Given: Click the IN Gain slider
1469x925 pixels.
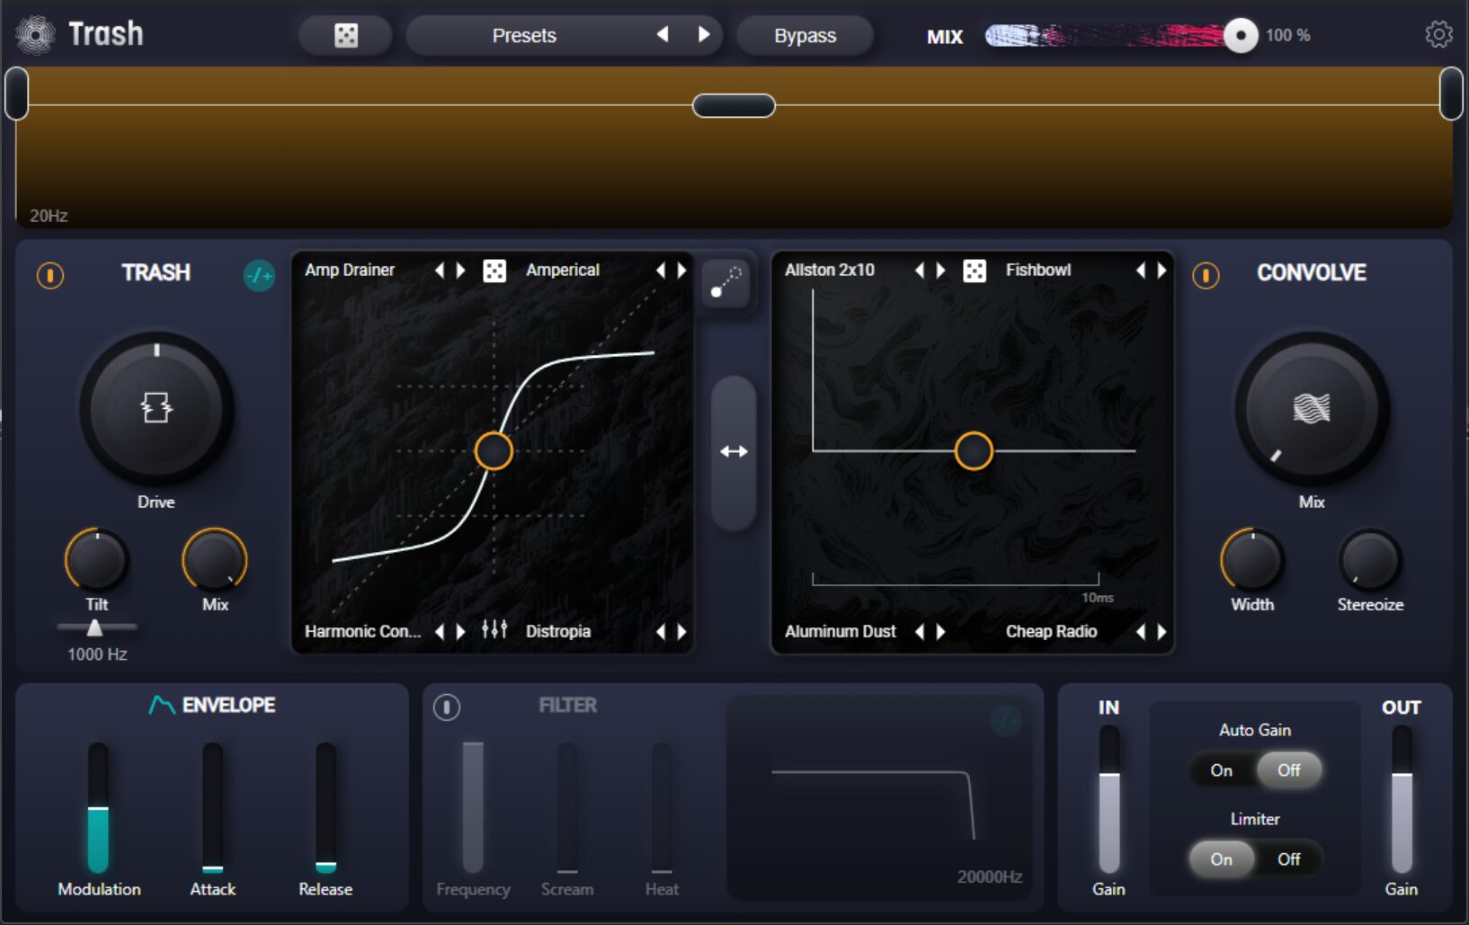Looking at the screenshot, I should click(1109, 799).
